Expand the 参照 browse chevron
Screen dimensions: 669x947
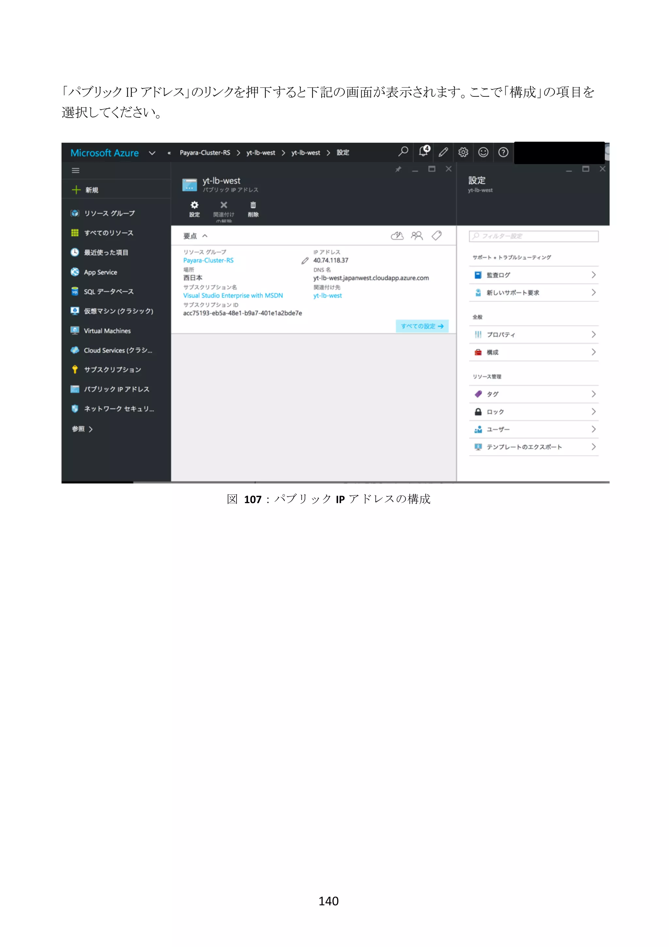coord(91,429)
